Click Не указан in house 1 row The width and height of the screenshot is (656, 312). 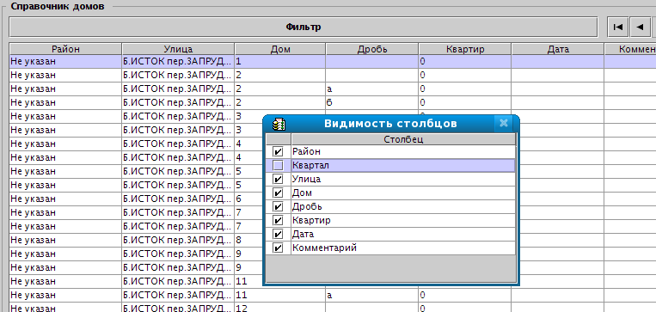point(65,62)
